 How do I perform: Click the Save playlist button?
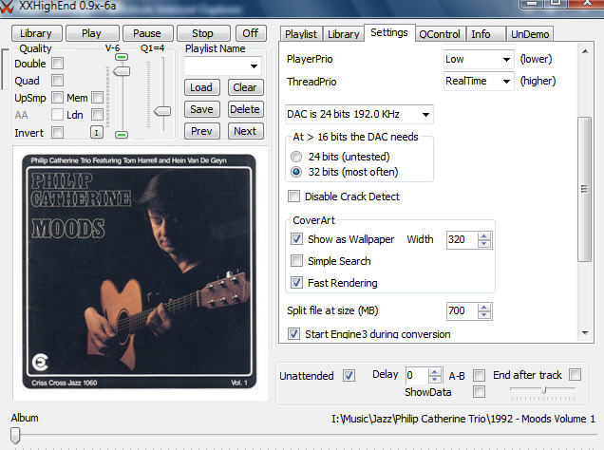[x=201, y=109]
